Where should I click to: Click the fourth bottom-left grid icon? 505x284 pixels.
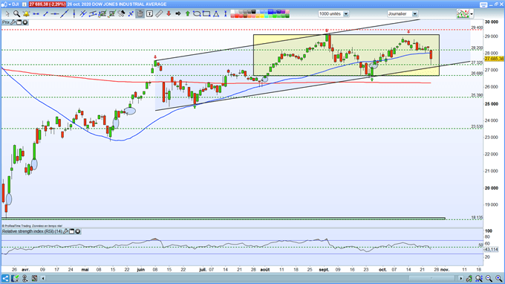click(x=34, y=279)
